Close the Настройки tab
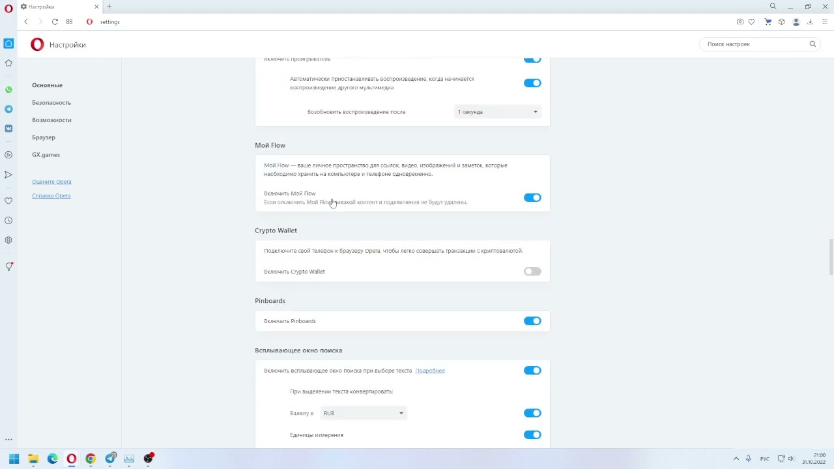 pos(96,7)
